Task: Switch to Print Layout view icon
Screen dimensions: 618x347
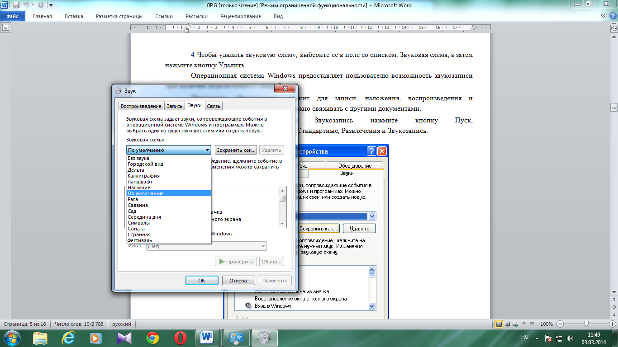Action: [x=499, y=324]
